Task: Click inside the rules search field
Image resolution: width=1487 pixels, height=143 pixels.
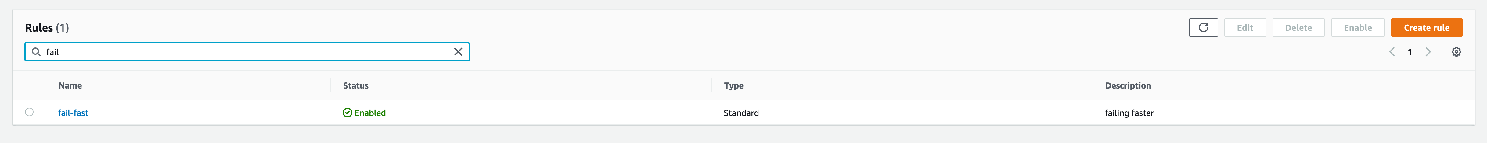Action: pyautogui.click(x=248, y=52)
